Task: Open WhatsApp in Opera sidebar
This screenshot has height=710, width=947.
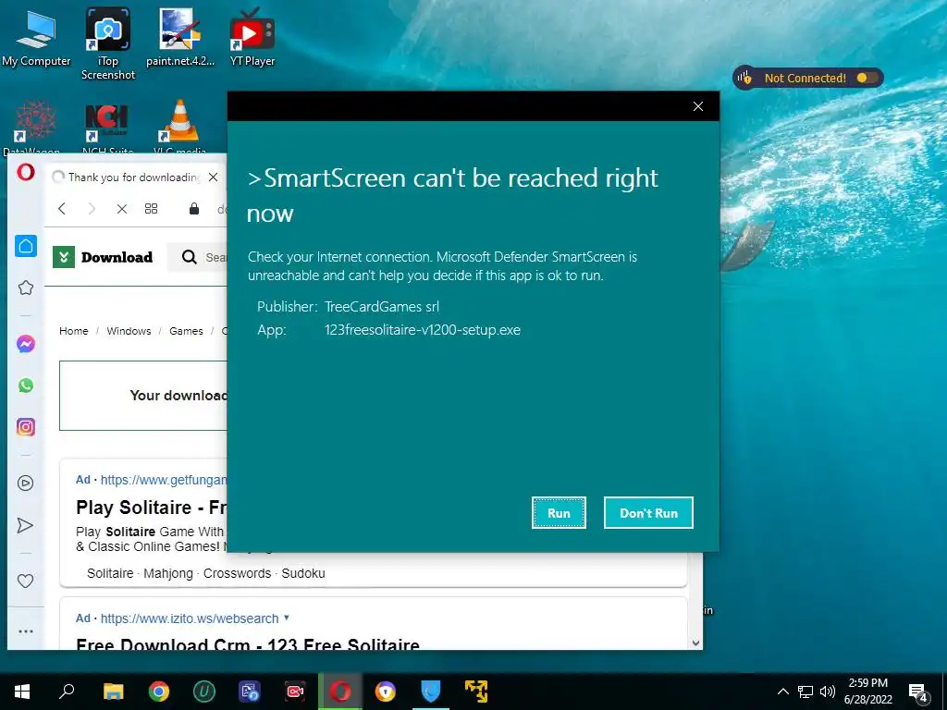Action: (x=26, y=386)
